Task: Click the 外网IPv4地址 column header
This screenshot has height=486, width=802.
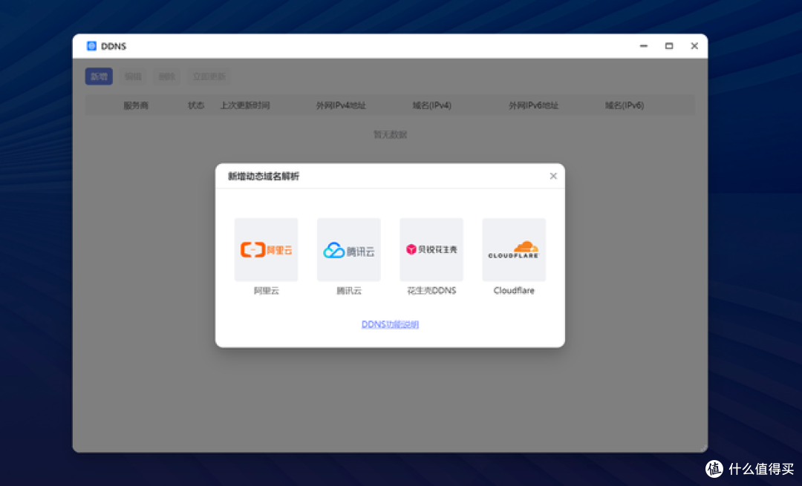Action: point(341,105)
